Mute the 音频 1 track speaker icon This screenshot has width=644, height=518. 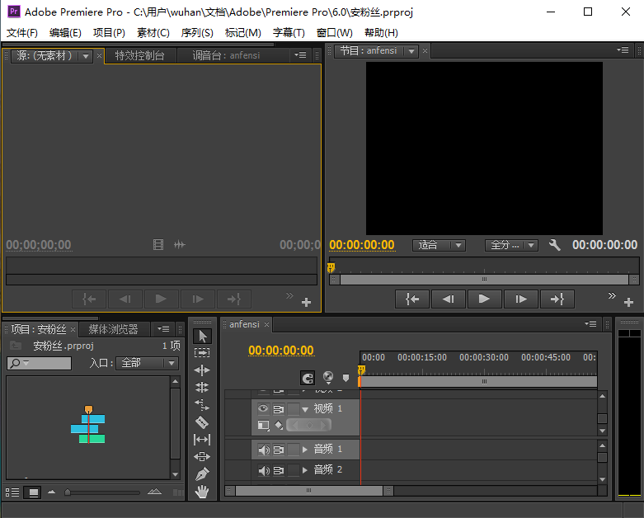pyautogui.click(x=264, y=450)
